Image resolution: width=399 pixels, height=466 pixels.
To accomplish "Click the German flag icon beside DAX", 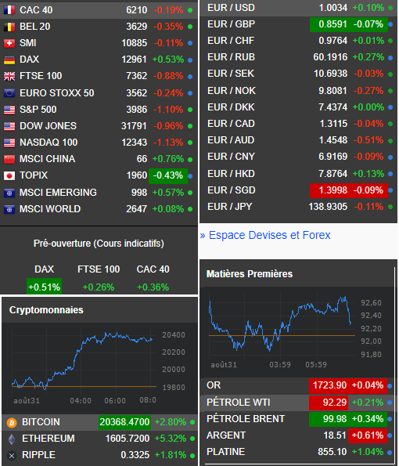I will pos(9,60).
